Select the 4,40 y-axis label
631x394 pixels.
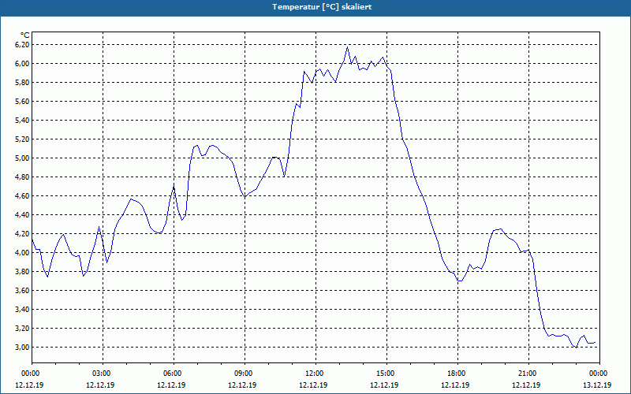tap(22, 214)
